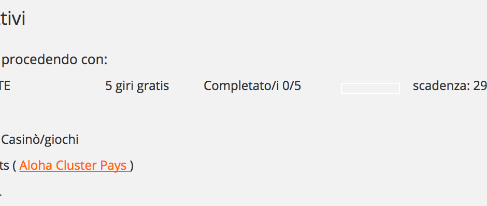Click the '5 giri gratis' bonus label

137,86
